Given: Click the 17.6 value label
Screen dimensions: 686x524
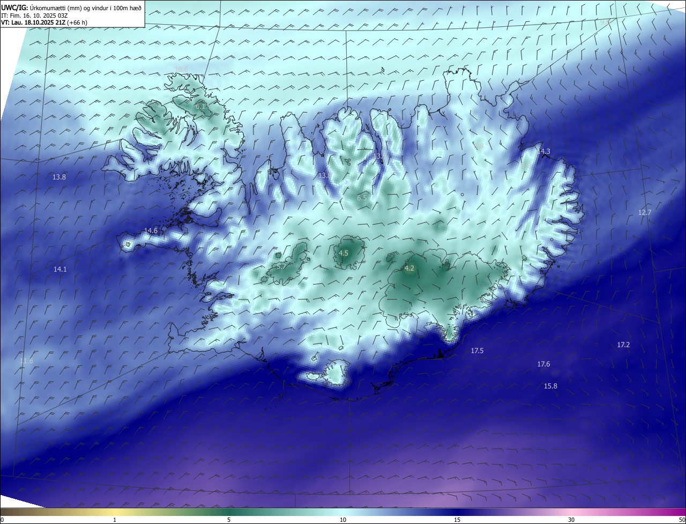Looking at the screenshot, I should tap(543, 364).
